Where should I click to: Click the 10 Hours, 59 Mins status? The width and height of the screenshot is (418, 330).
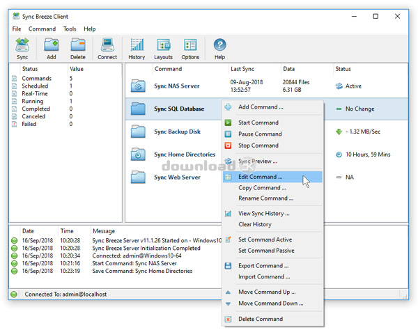tap(368, 155)
